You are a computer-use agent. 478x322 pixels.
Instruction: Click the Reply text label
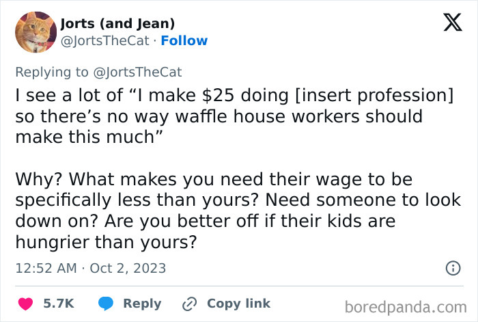[x=142, y=304]
